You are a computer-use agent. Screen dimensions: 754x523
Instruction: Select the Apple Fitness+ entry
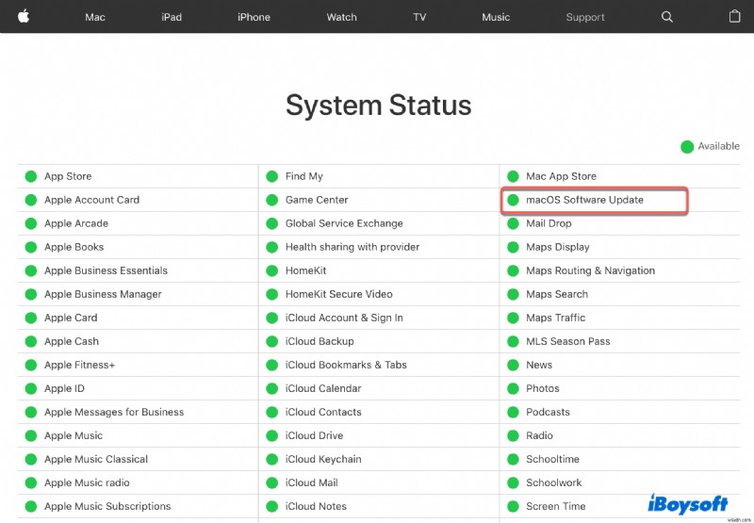click(x=80, y=365)
